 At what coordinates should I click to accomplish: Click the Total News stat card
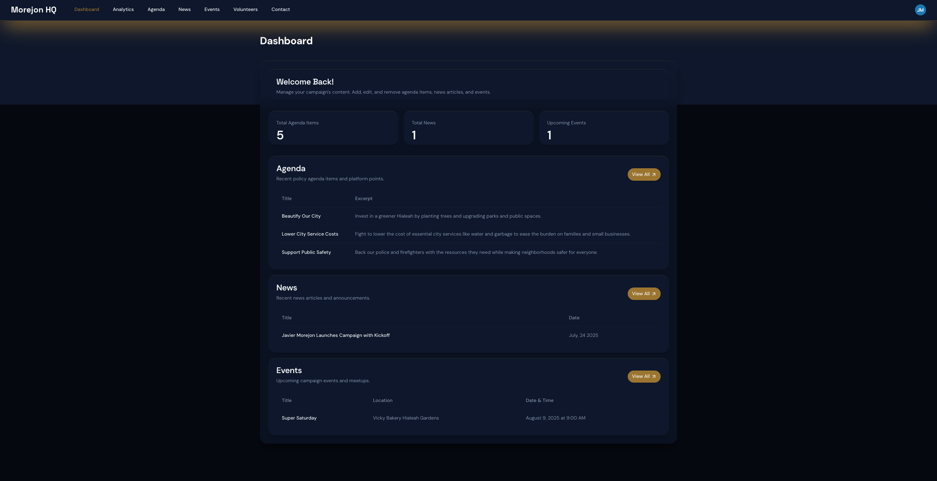[x=468, y=128]
